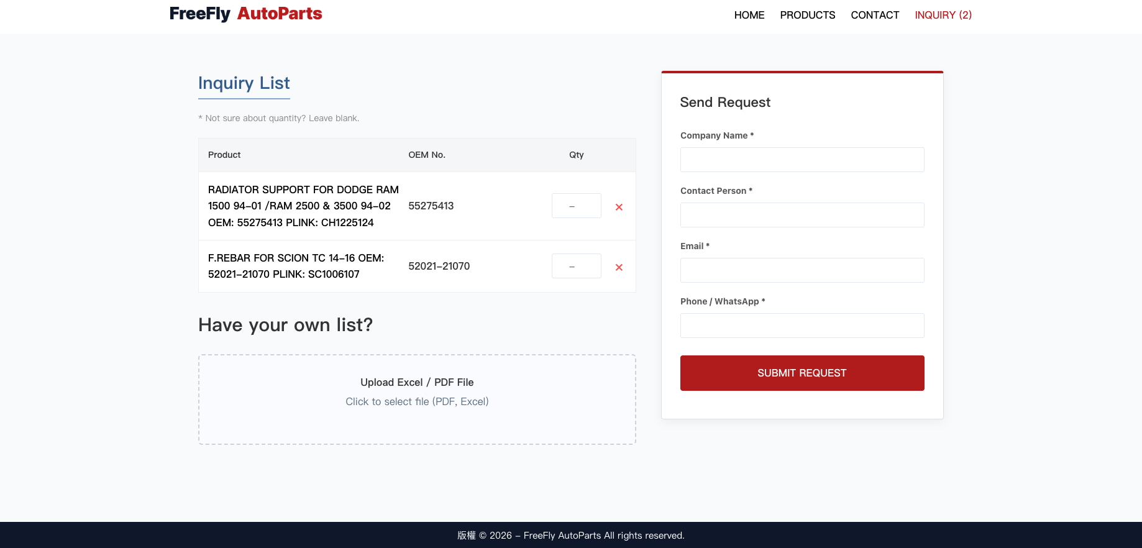Image resolution: width=1142 pixels, height=548 pixels.
Task: Click the Radiator Support for Dodge Ram product name
Action: [303, 206]
